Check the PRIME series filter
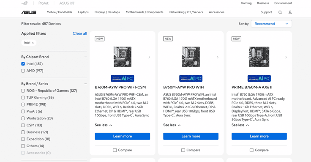The width and height of the screenshot is (311, 162). [x=23, y=104]
